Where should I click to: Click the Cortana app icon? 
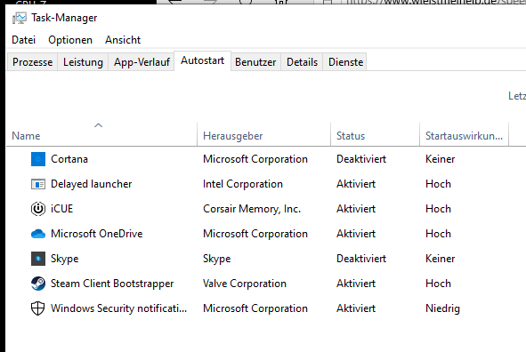(38, 159)
